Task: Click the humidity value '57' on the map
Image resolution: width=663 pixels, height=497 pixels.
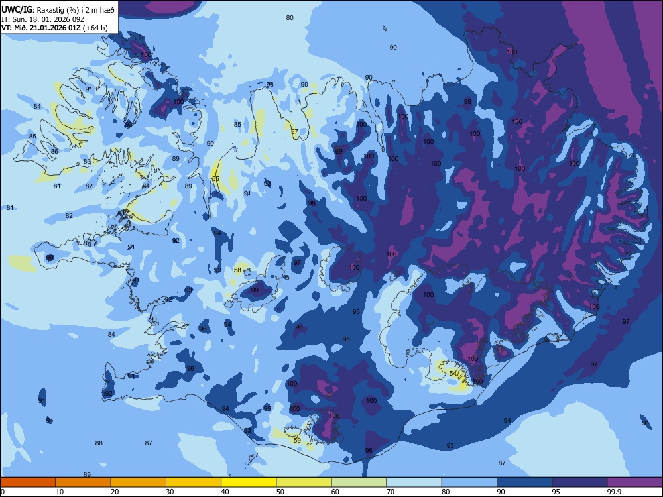Action: click(x=294, y=132)
